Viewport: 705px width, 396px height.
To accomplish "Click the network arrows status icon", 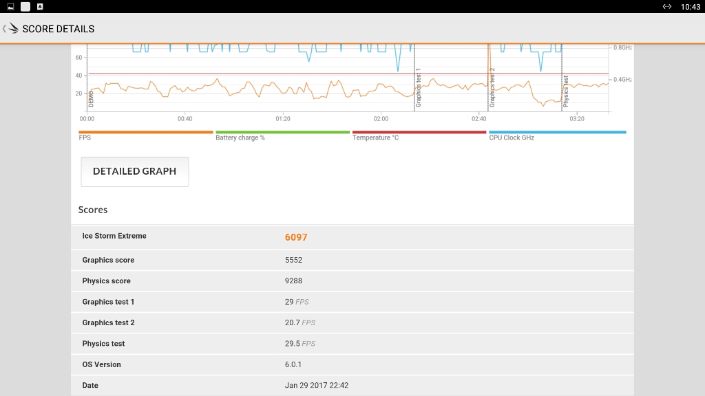I will (666, 7).
